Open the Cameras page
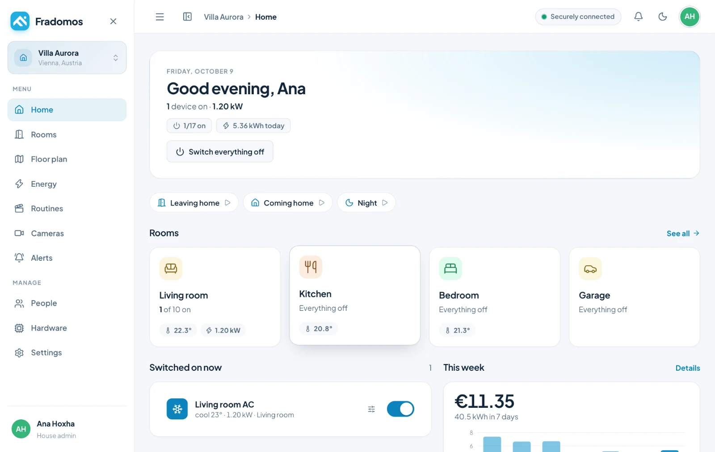 [x=67, y=233]
